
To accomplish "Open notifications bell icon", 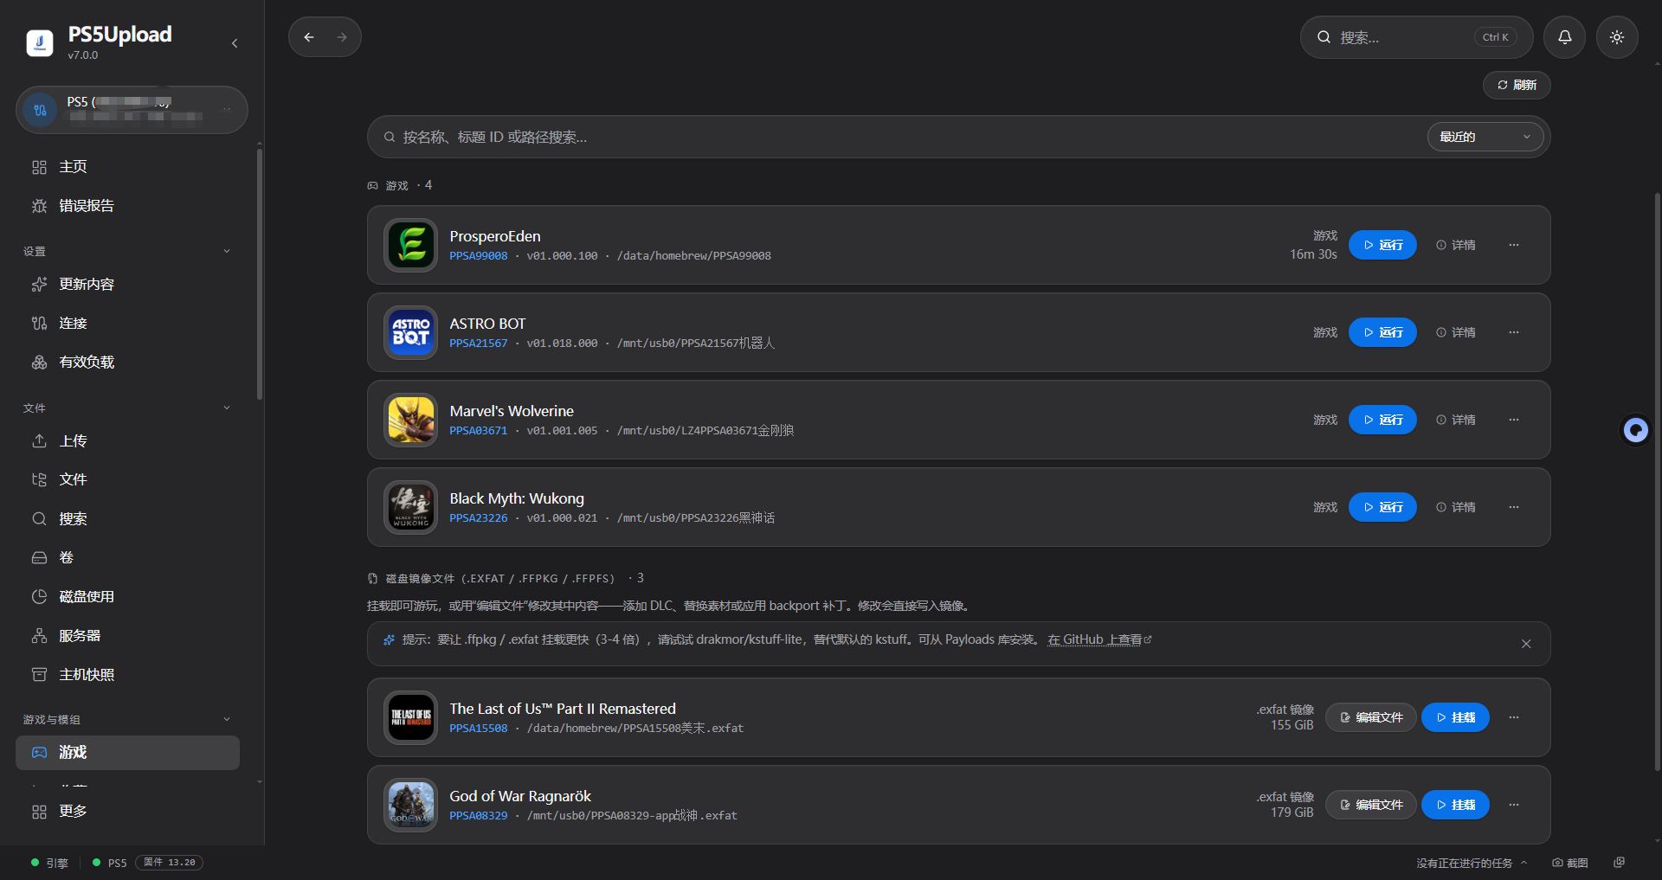I will coord(1565,37).
